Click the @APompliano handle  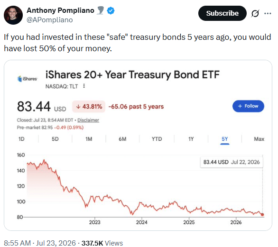click(50, 20)
